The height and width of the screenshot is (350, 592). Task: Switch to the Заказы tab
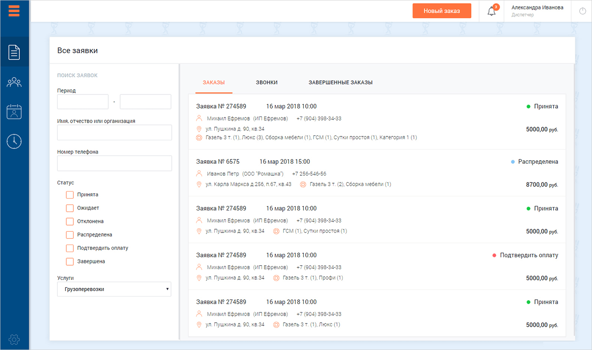coord(214,83)
